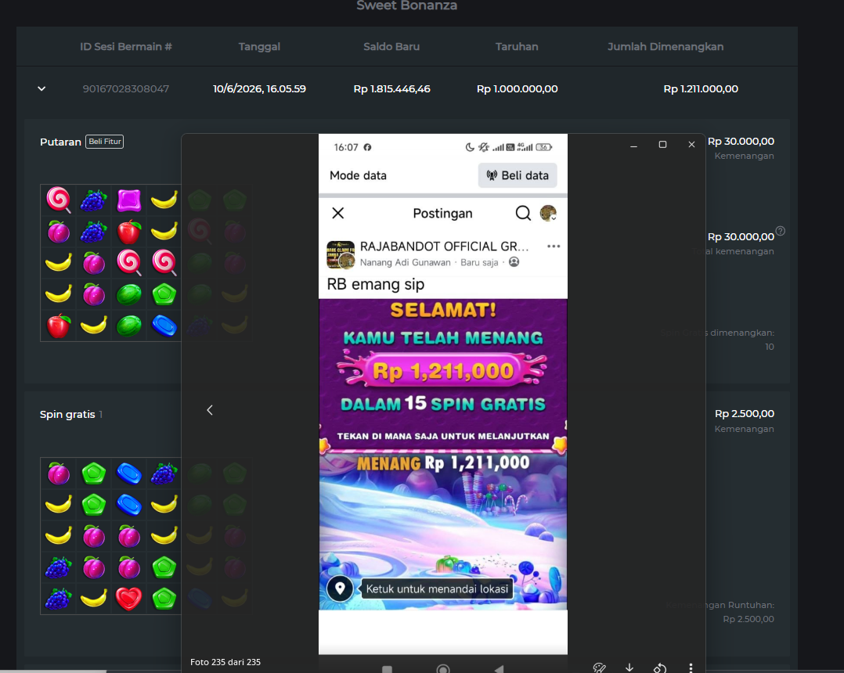Screen dimensions: 844x673
Task: Click the Saldo Baru column header
Action: [391, 47]
